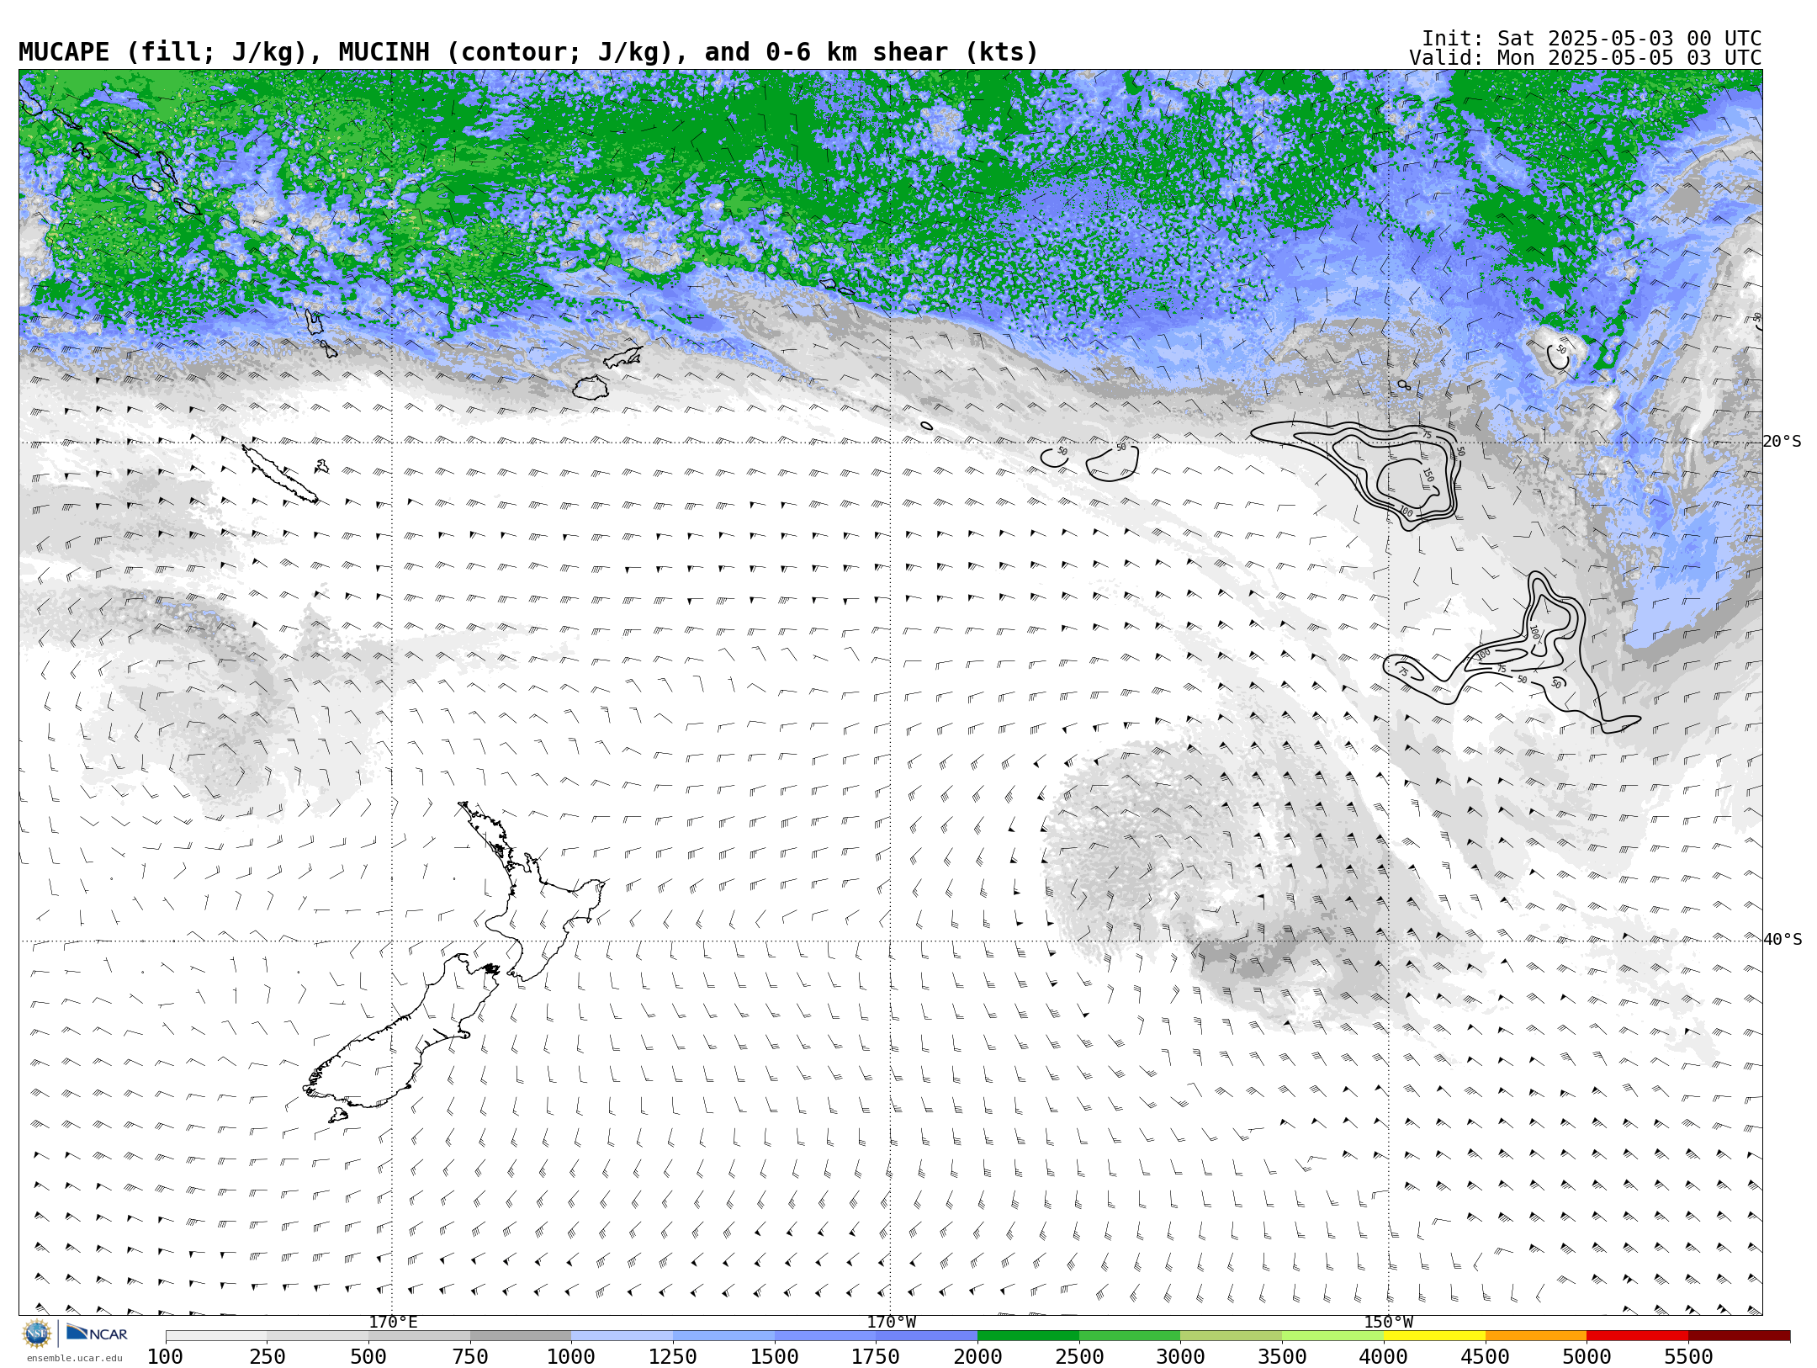
Task: Click the 40°S latitude label
Action: (x=1782, y=940)
